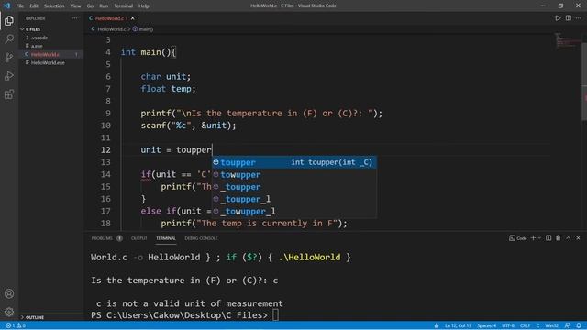Click the editor vertical scrollbar
The height and width of the screenshot is (330, 587).
click(x=584, y=82)
